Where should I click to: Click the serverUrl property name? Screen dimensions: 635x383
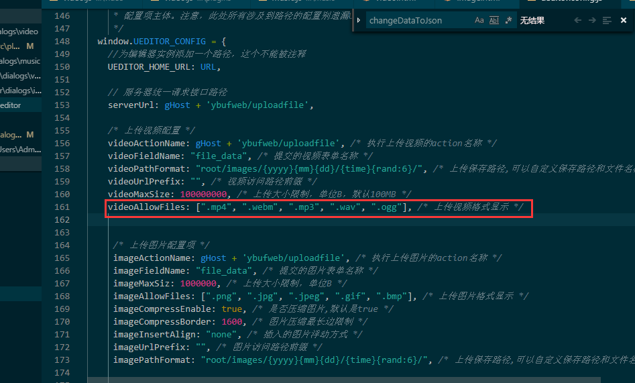[130, 105]
